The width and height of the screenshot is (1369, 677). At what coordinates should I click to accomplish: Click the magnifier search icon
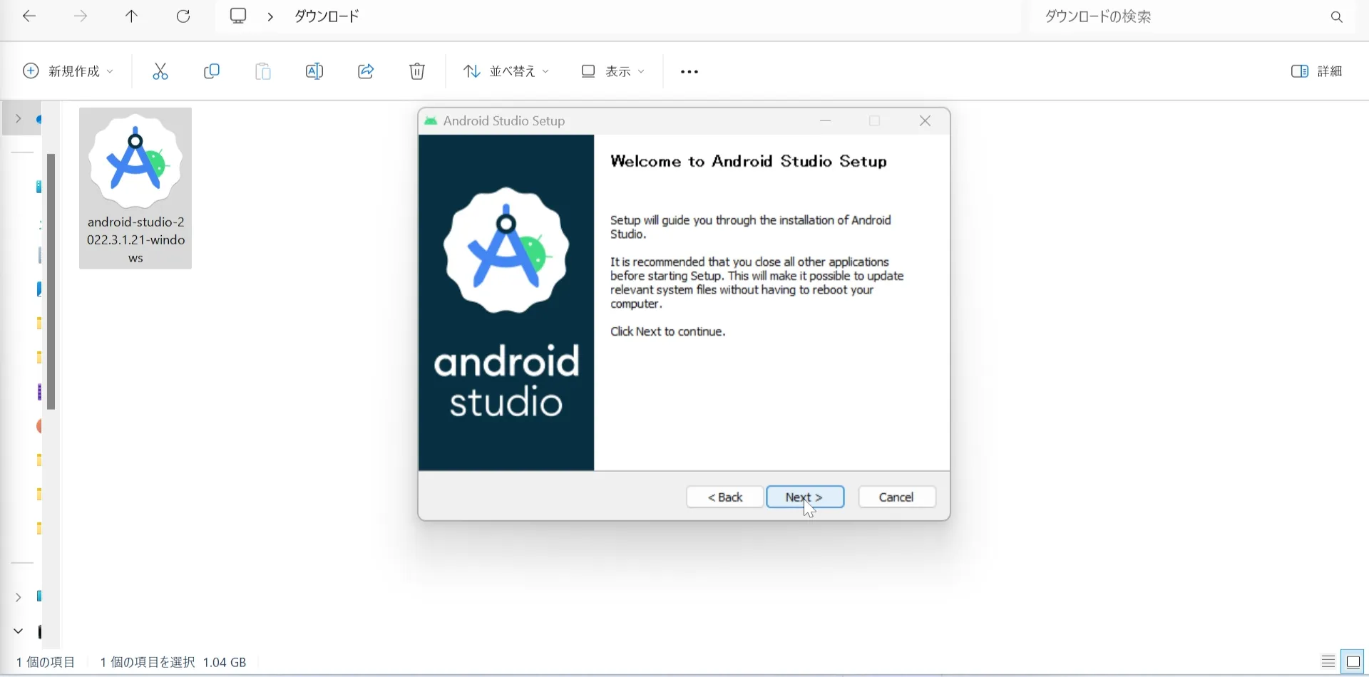1337,16
